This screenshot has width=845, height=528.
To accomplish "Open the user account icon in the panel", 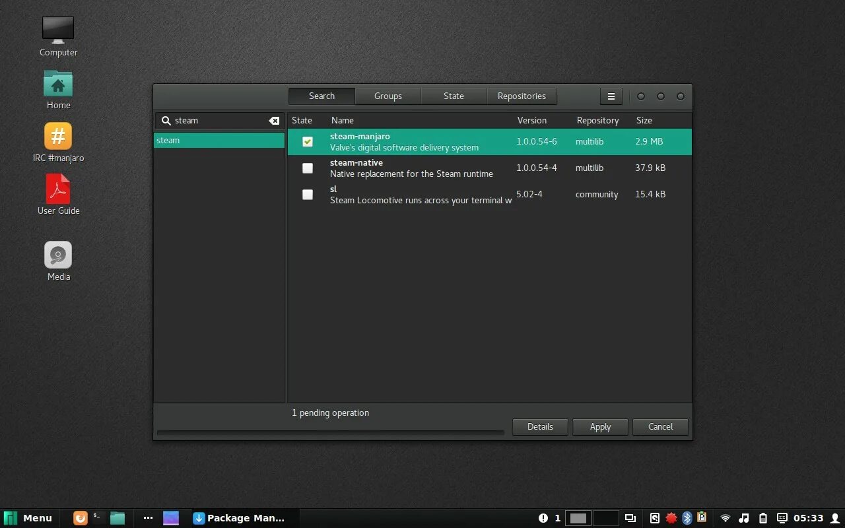I will 835,518.
